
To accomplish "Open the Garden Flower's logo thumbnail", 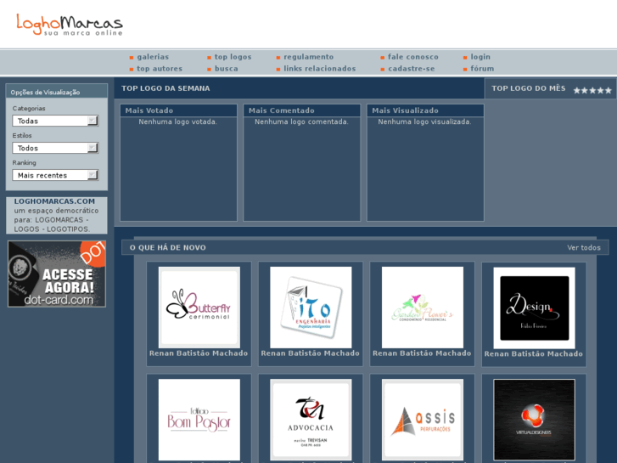I will tap(423, 308).
